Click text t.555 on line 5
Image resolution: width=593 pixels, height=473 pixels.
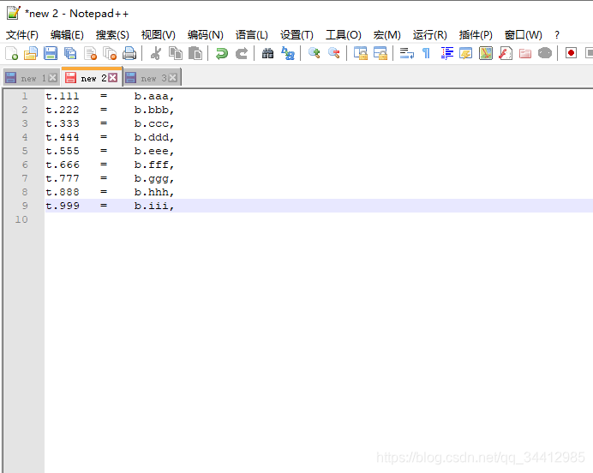(x=63, y=151)
